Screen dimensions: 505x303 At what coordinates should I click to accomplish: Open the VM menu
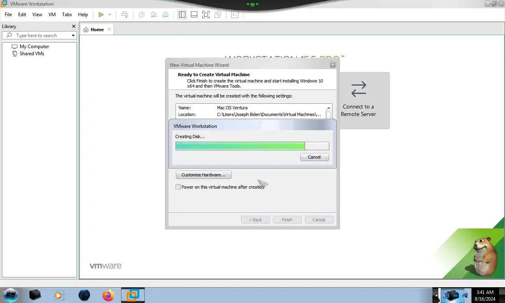pos(52,14)
